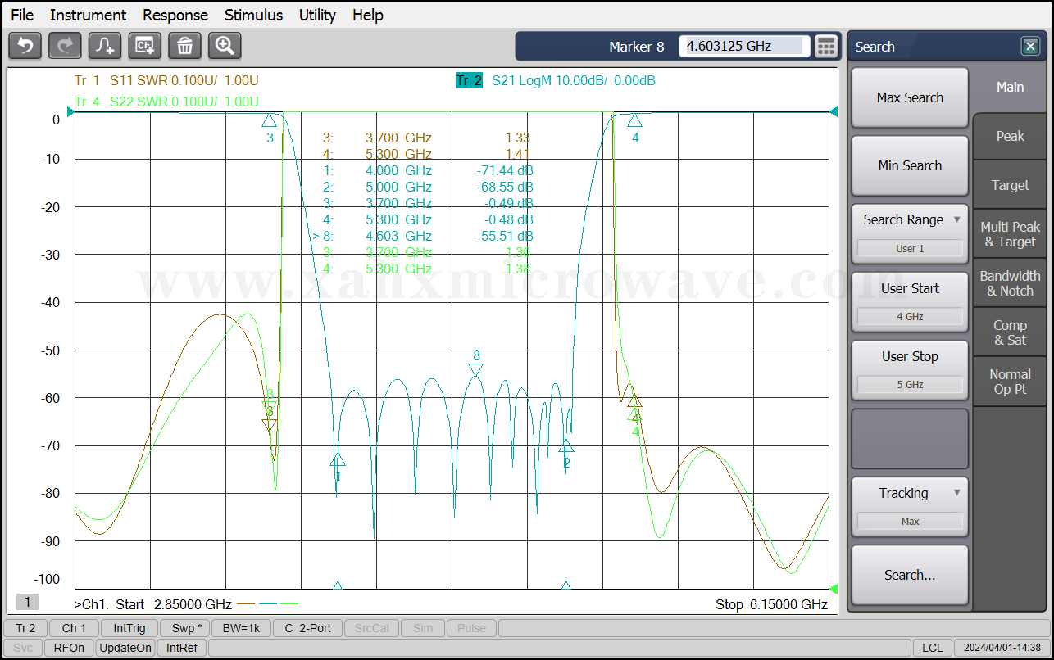Click the Zoom magnifier icon

pyautogui.click(x=225, y=46)
